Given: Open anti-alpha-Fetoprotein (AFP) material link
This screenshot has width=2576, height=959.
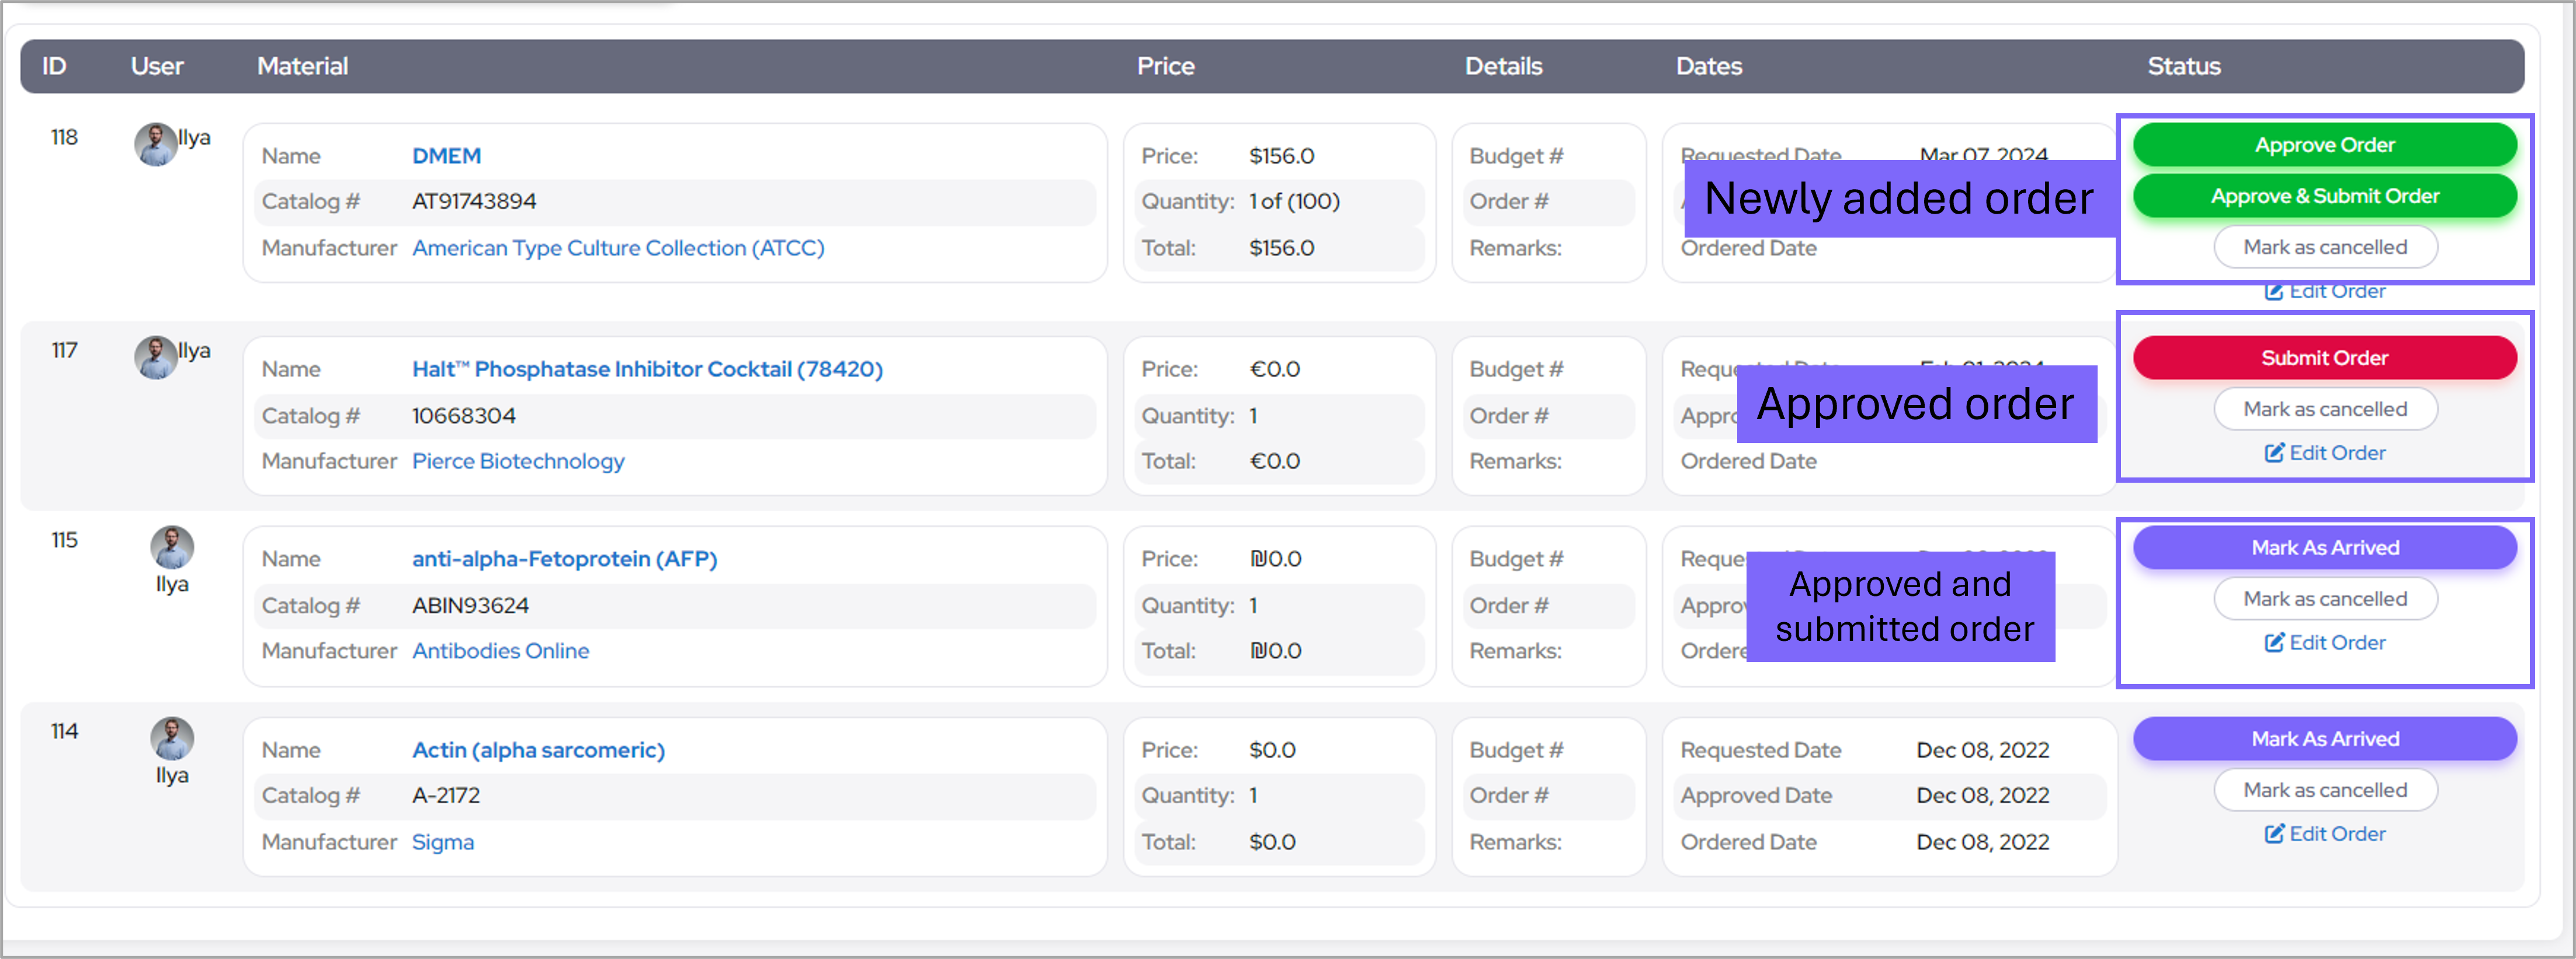Looking at the screenshot, I should pos(564,559).
